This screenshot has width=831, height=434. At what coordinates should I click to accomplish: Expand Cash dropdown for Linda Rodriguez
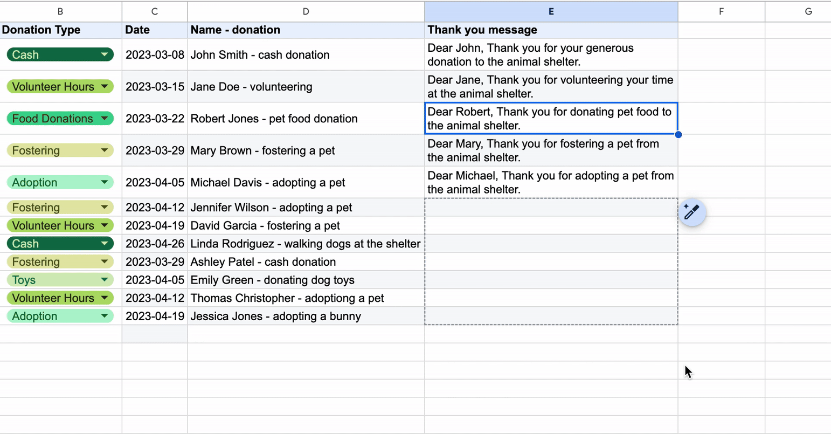pos(105,243)
